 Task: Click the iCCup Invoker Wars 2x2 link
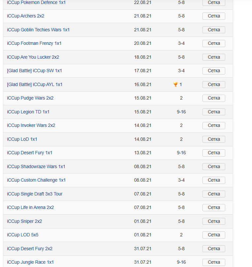(x=31, y=125)
